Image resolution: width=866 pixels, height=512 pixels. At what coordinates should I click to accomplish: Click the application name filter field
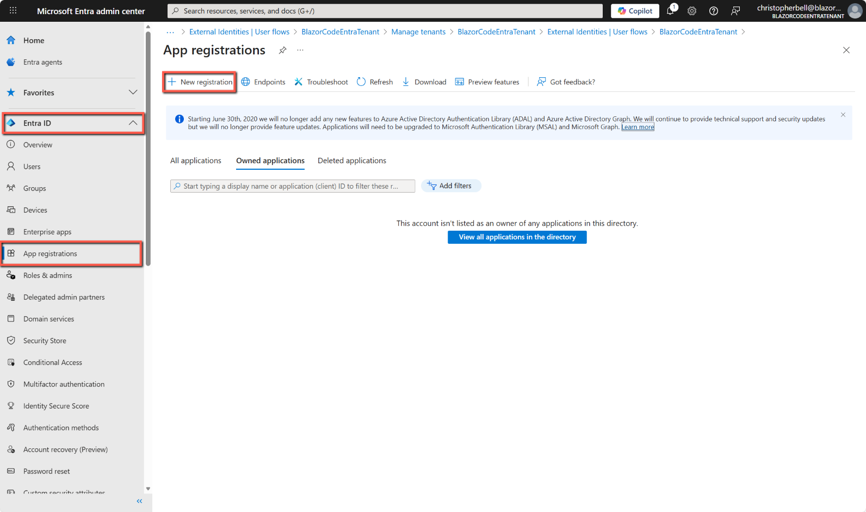point(294,186)
